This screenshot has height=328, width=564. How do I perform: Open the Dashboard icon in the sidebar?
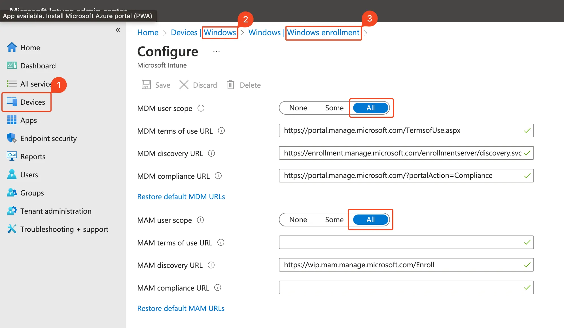(x=12, y=66)
